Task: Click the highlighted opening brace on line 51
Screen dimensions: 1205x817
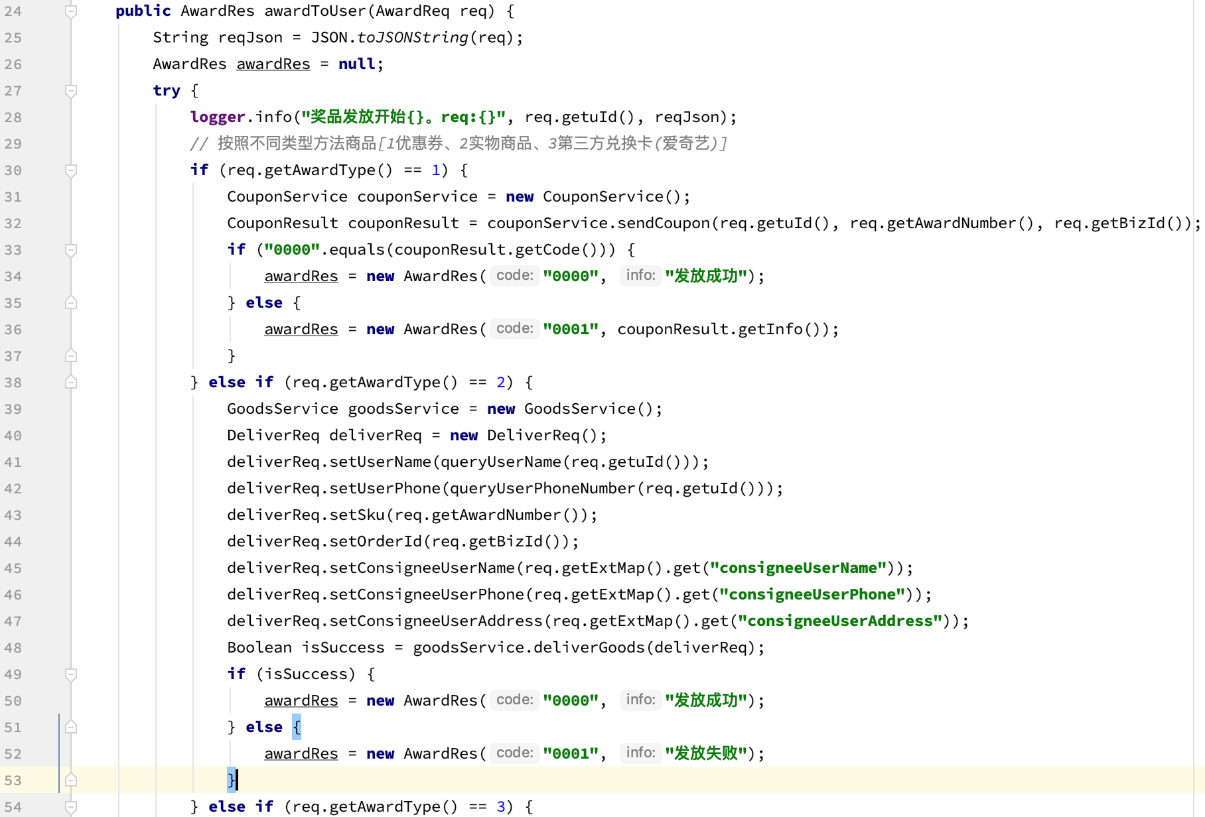Action: click(x=297, y=727)
